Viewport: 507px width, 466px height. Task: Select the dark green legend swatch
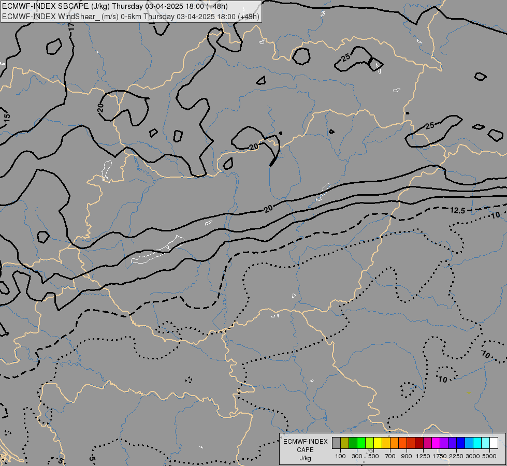pos(353,443)
